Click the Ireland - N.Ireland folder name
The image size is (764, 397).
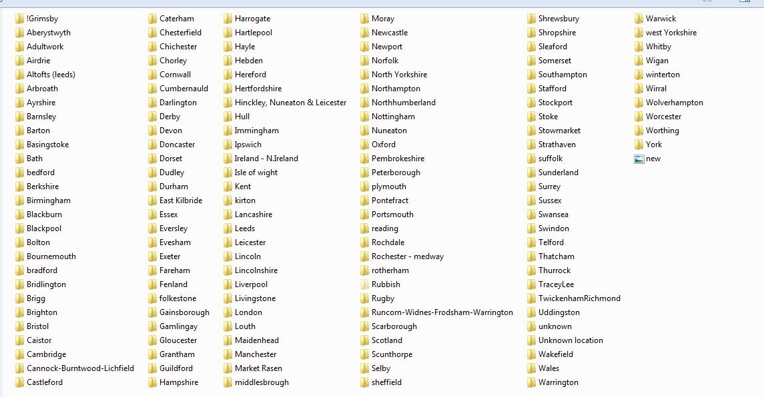point(266,159)
